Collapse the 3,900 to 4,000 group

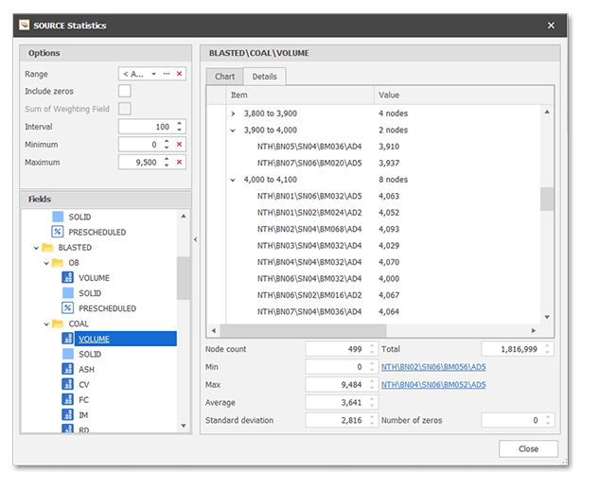coord(233,131)
